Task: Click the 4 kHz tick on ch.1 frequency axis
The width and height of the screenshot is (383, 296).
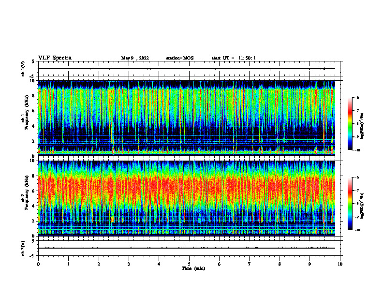Action: (x=34, y=126)
